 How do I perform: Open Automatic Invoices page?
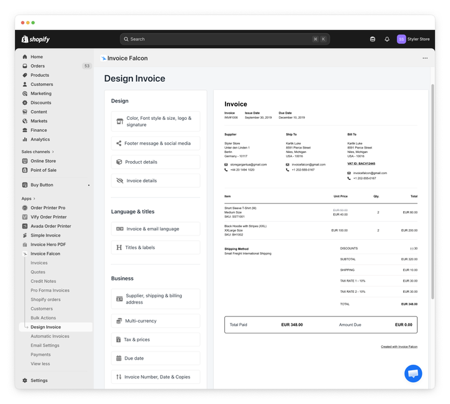(x=50, y=337)
